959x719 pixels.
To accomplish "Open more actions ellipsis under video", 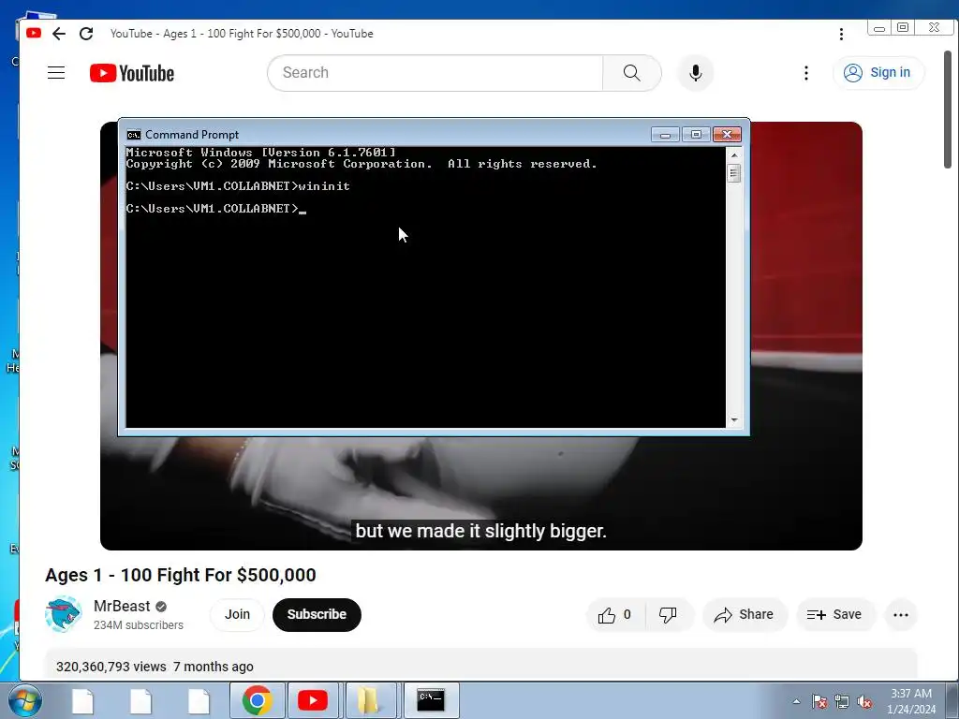I will [x=901, y=614].
